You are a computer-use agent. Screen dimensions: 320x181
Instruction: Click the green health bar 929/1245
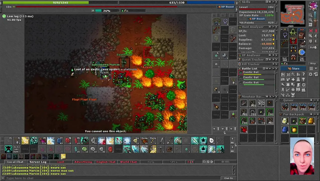60,3
